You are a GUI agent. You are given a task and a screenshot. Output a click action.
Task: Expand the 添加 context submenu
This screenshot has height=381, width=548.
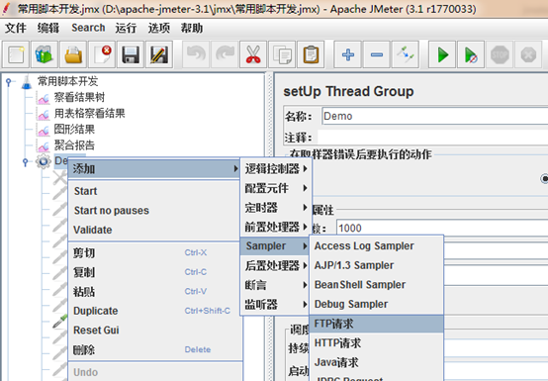(x=153, y=169)
